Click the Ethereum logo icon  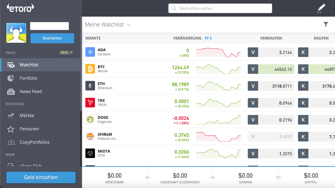pyautogui.click(x=90, y=86)
